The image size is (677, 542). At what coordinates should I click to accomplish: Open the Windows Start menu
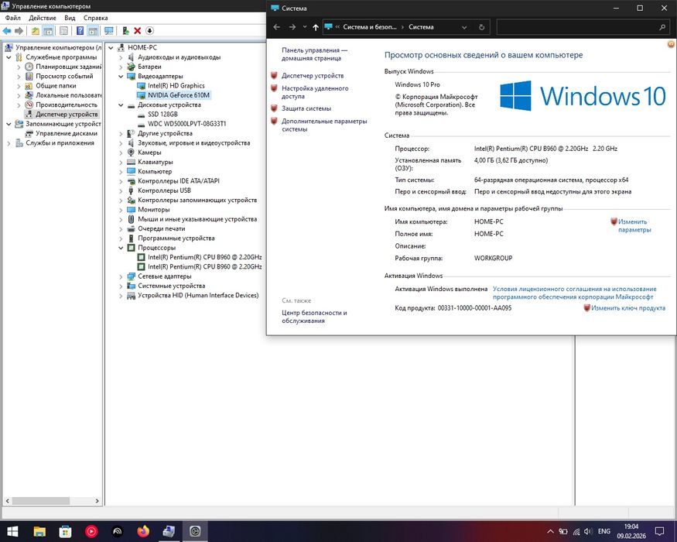(x=12, y=531)
